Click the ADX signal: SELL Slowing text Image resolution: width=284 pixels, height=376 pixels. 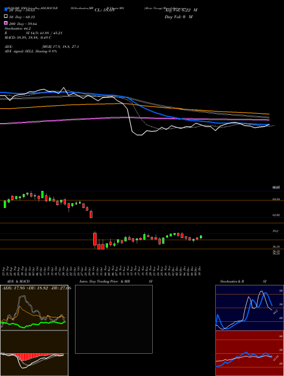31,51
